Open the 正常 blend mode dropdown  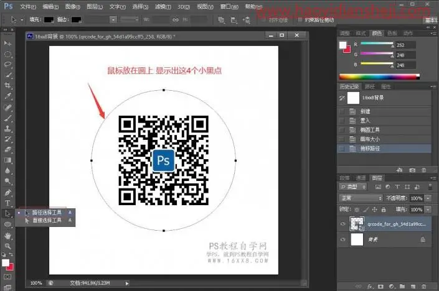pos(361,198)
